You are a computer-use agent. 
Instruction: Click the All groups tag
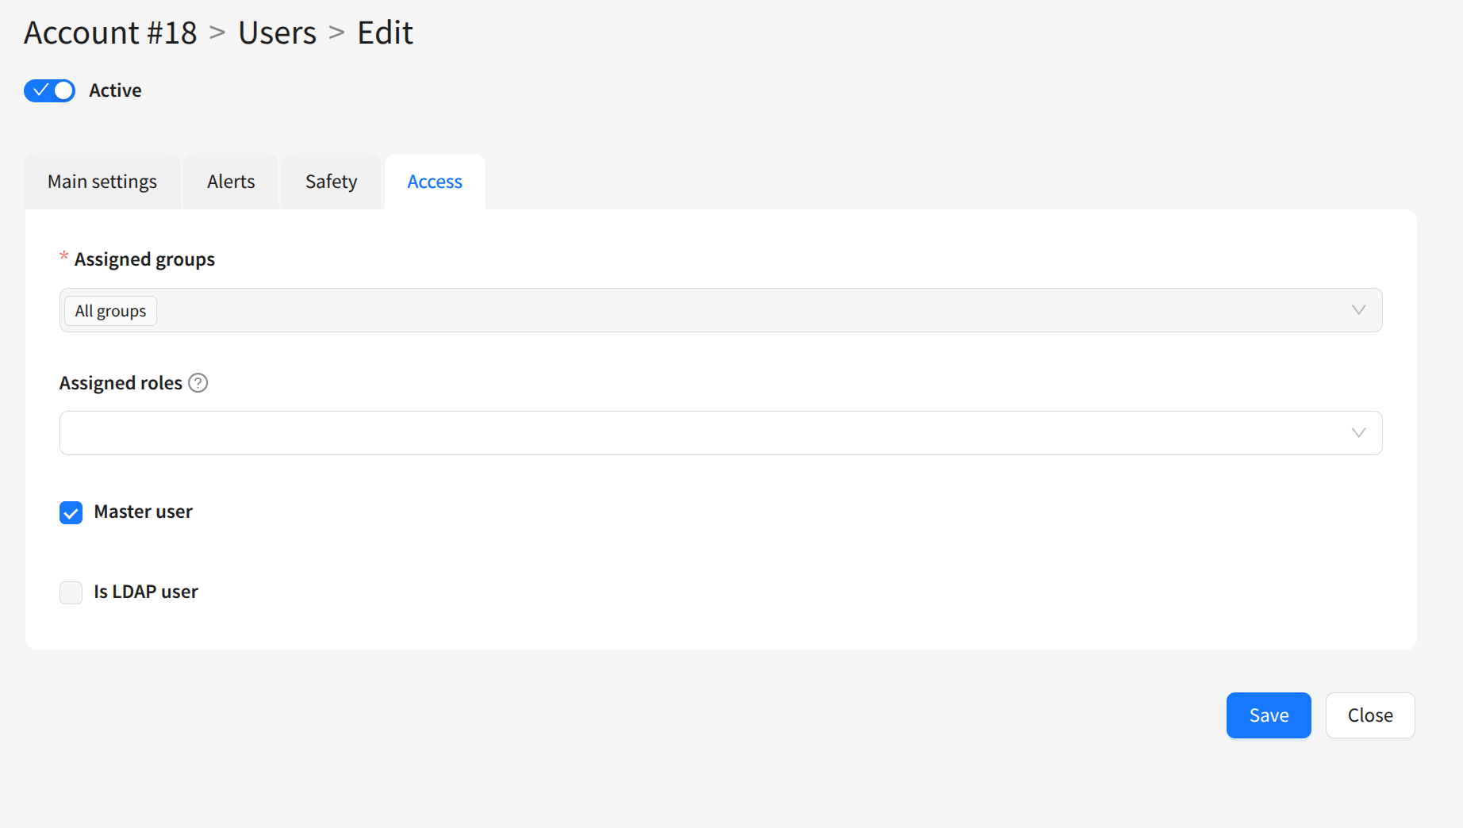point(110,311)
